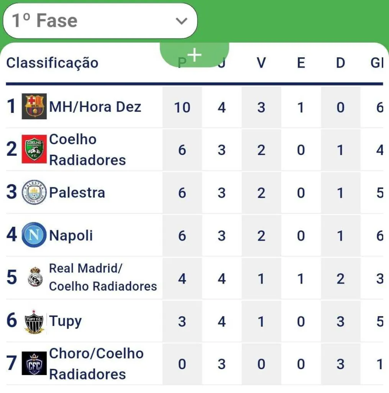Select the Palestra team name
Image resolution: width=389 pixels, height=393 pixels.
(x=77, y=193)
